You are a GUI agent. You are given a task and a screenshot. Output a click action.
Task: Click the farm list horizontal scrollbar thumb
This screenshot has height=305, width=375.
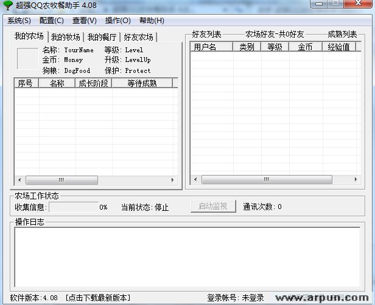(61, 180)
